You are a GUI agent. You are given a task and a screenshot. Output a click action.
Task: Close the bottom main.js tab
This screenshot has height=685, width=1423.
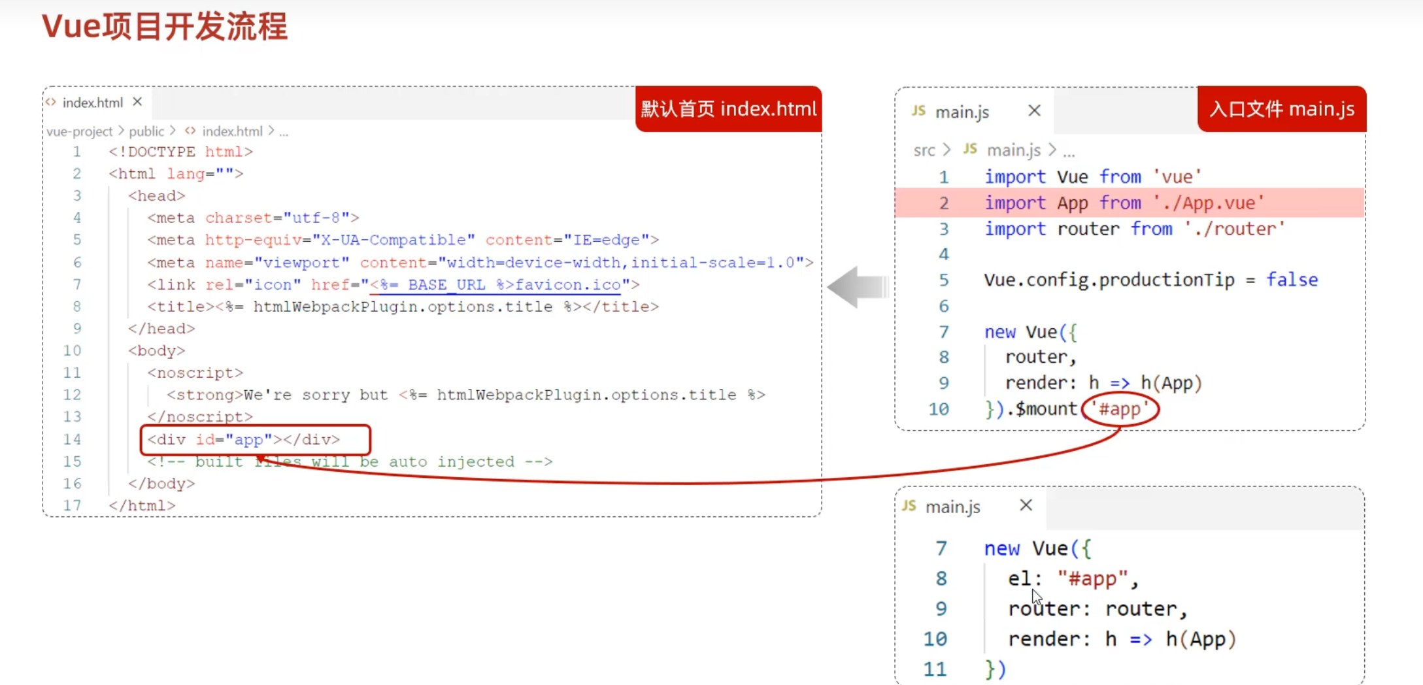click(x=1026, y=505)
